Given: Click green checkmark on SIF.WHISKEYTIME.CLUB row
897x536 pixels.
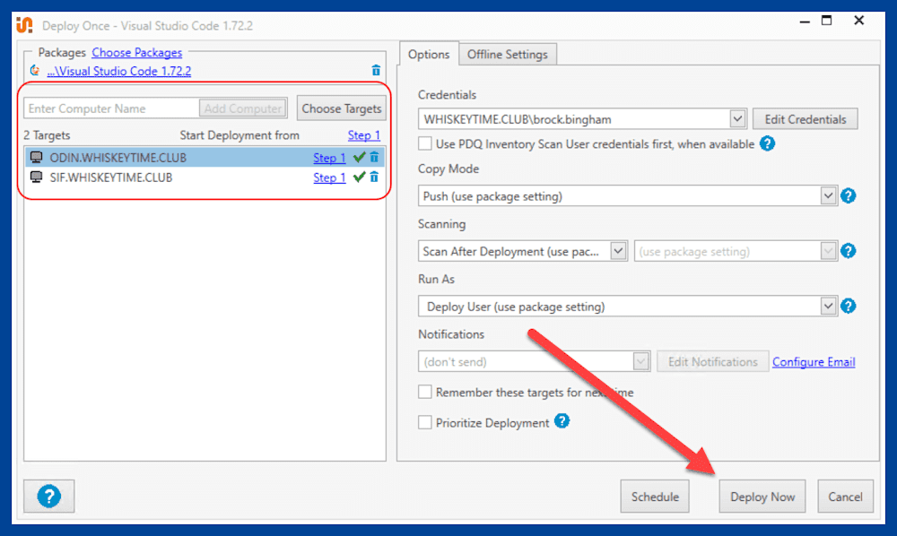Looking at the screenshot, I should pyautogui.click(x=360, y=177).
